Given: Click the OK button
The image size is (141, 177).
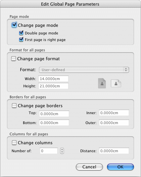Looking at the screenshot, I should click(120, 167).
